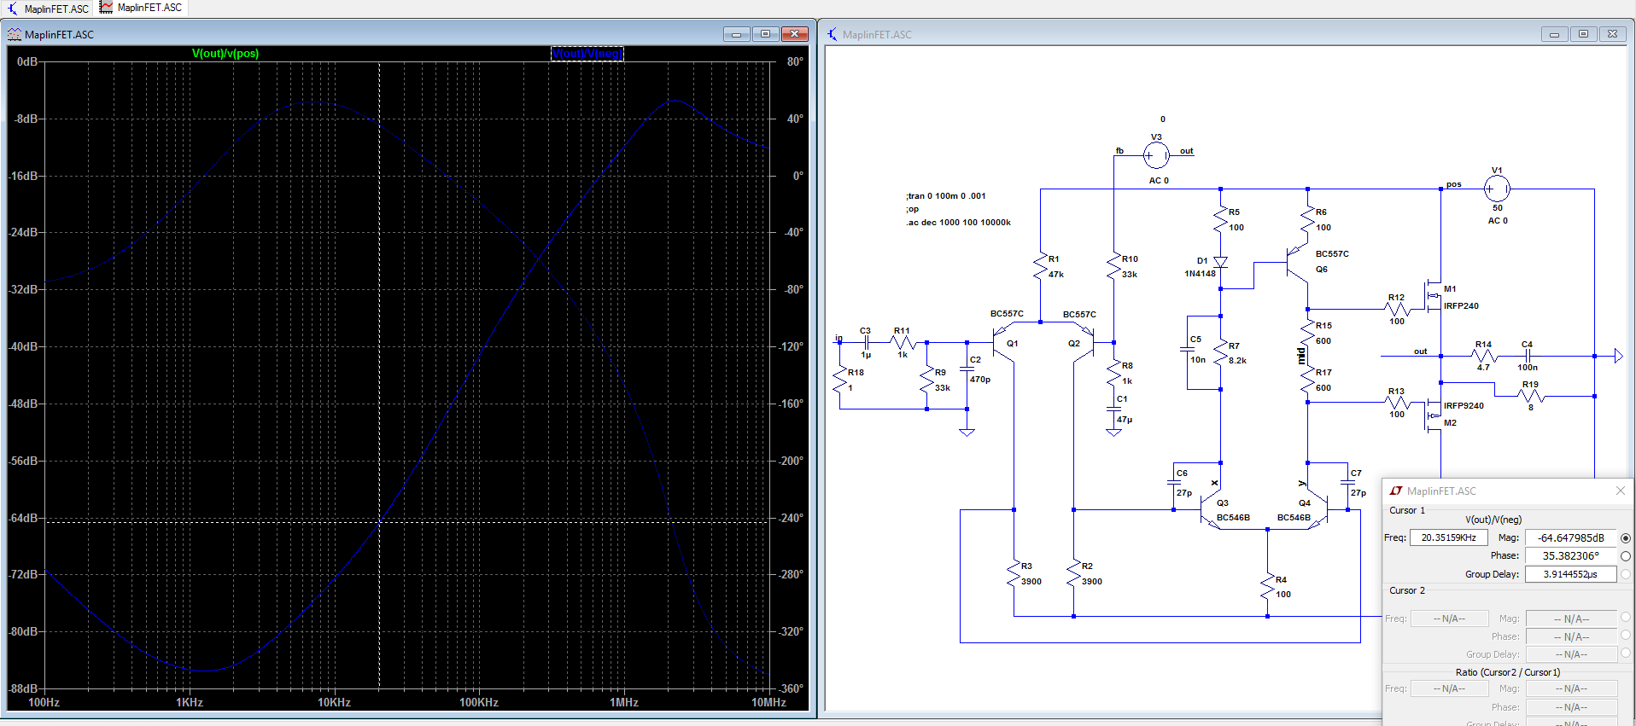This screenshot has height=726, width=1636.
Task: Select resistor R19 load symbol
Action: click(x=1531, y=396)
